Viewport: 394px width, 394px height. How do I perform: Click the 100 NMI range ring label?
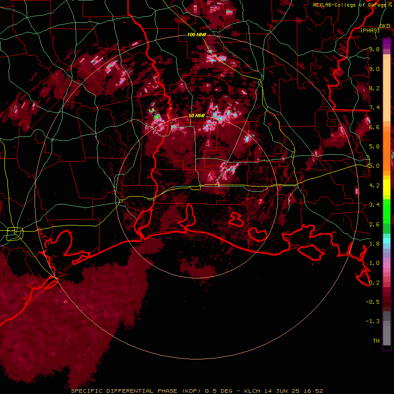tap(197, 35)
